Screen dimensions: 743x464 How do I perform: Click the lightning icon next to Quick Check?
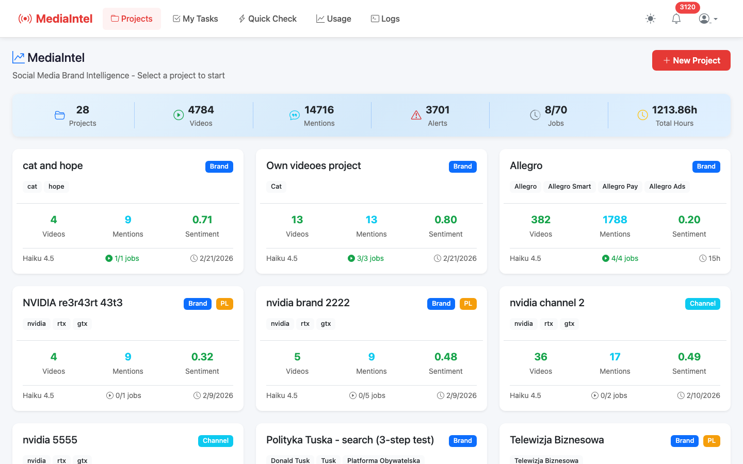(241, 19)
